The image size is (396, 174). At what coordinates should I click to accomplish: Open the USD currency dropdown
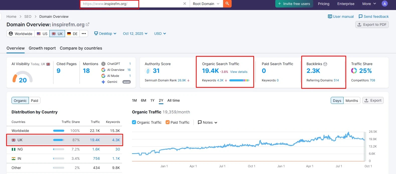tap(160, 34)
